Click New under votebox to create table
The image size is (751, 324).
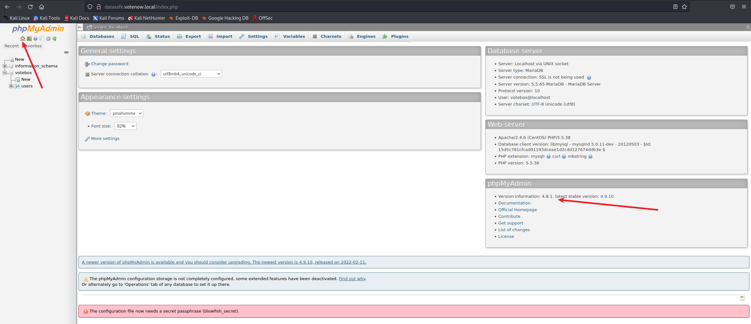[26, 79]
